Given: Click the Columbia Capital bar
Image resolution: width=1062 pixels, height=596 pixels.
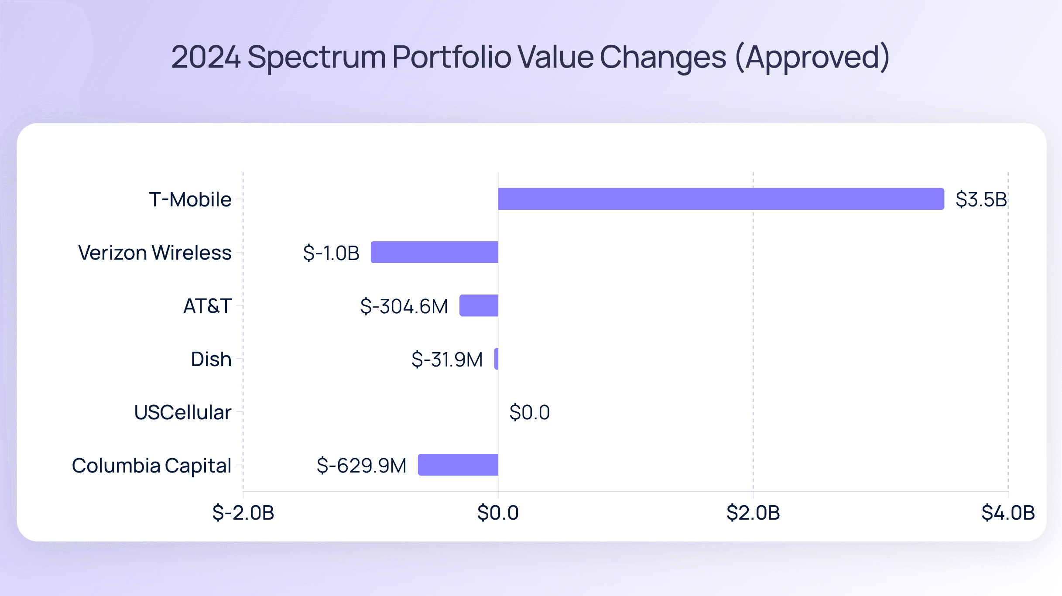Looking at the screenshot, I should point(458,465).
